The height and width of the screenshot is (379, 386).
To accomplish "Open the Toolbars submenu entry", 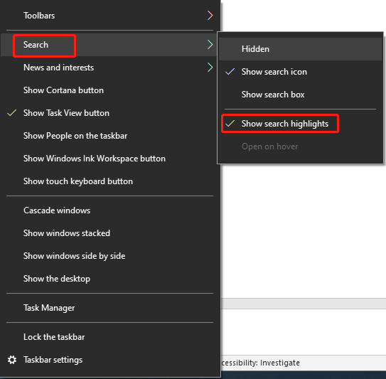I will pos(109,16).
